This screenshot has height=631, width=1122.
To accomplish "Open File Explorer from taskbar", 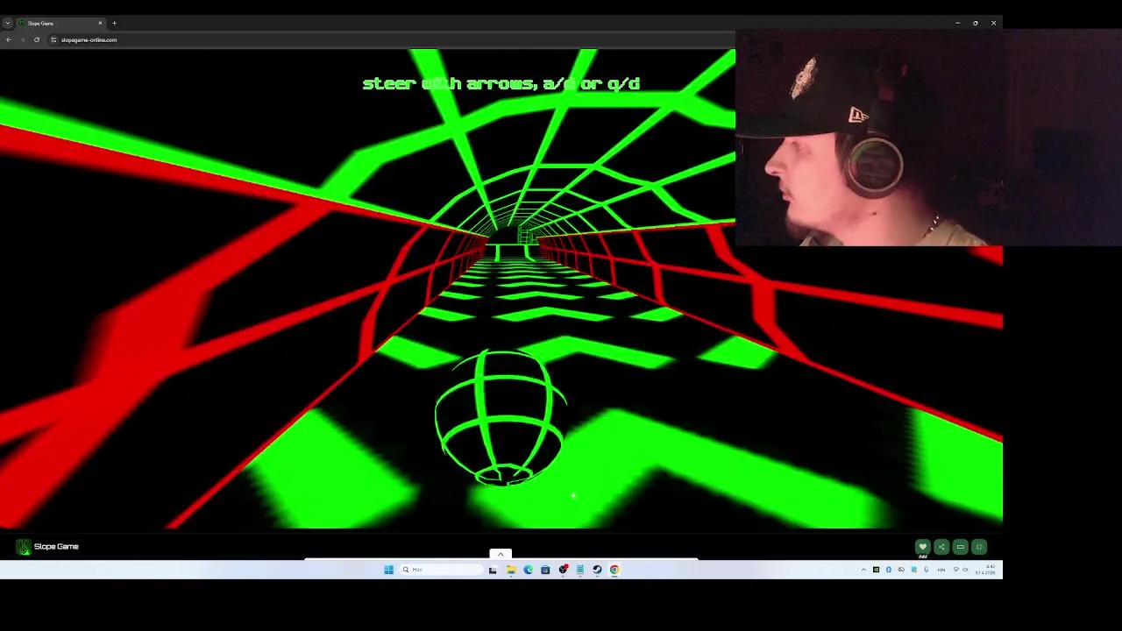I will pos(511,570).
